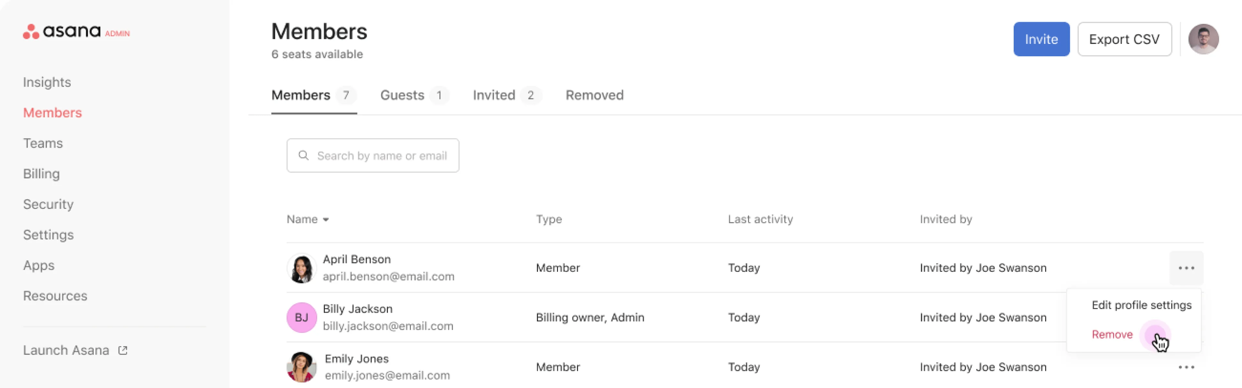Click the magnifier icon in search box

click(x=303, y=156)
